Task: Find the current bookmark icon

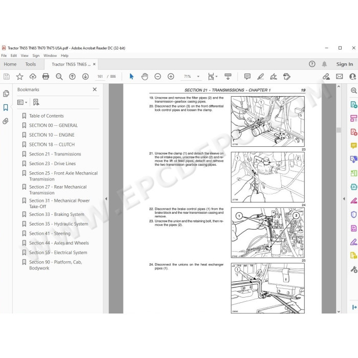Action: pos(36,102)
